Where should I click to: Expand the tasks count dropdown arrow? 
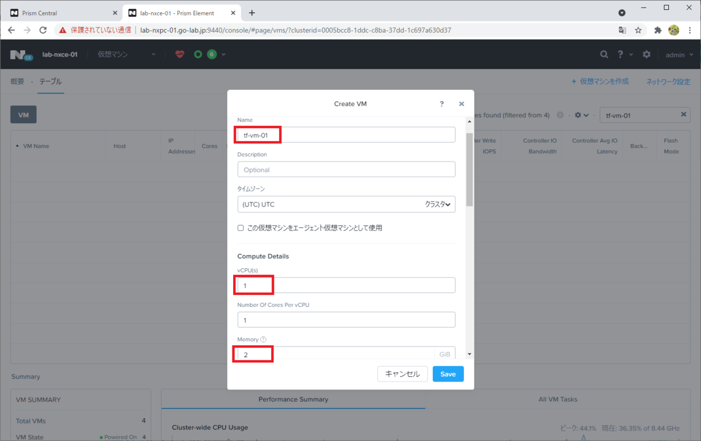[x=223, y=54]
